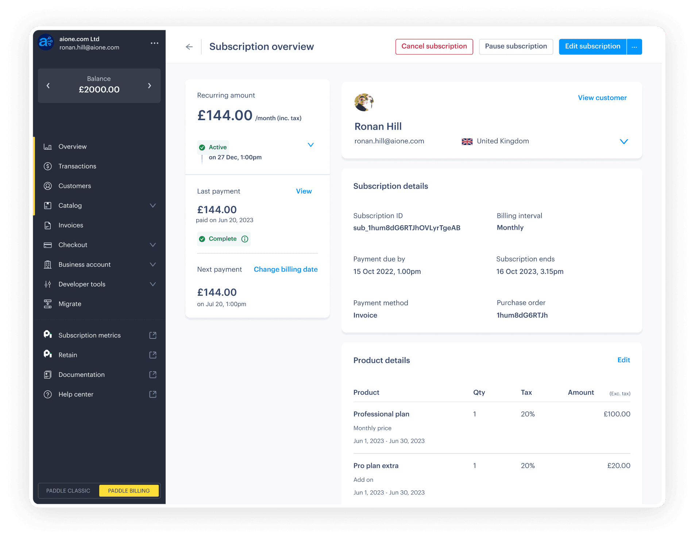Click the Customers person icon

click(47, 186)
